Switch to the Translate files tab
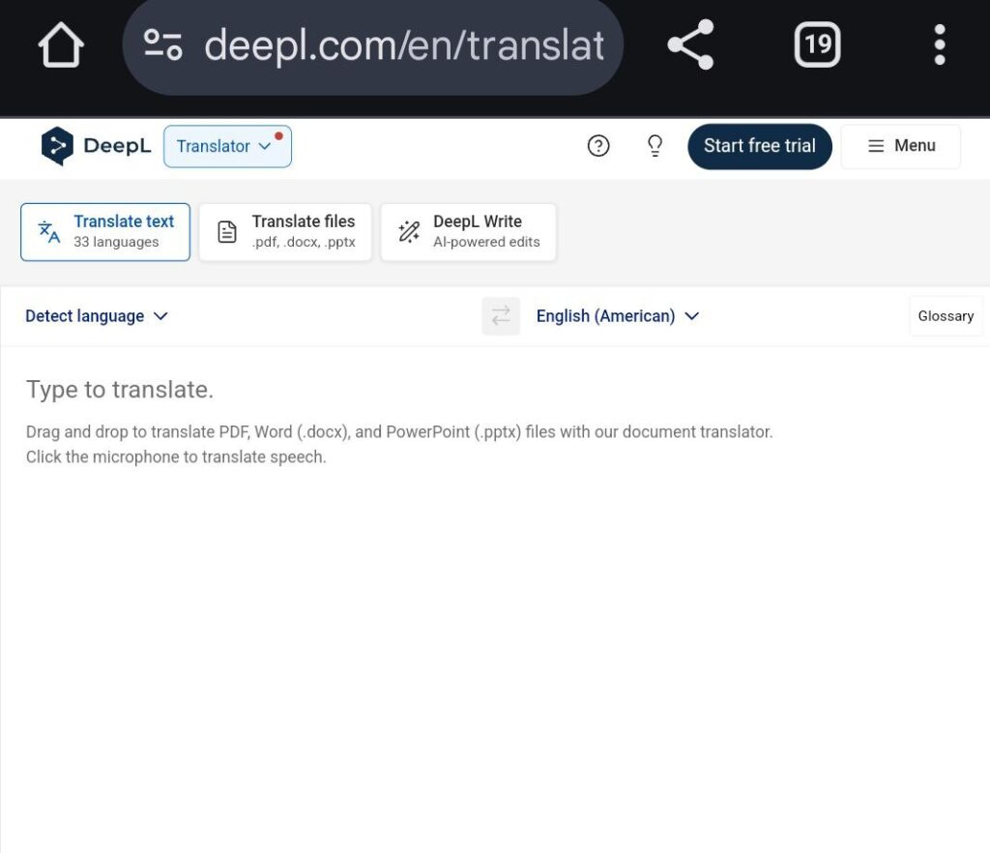Image resolution: width=990 pixels, height=853 pixels. tap(285, 232)
